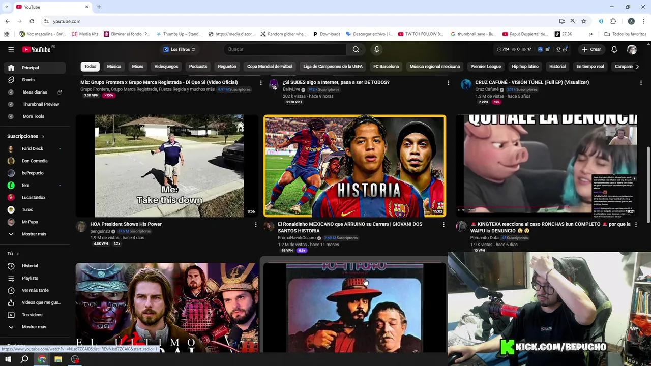This screenshot has height=366, width=651.
Task: Click the search magnifier button
Action: (356, 49)
